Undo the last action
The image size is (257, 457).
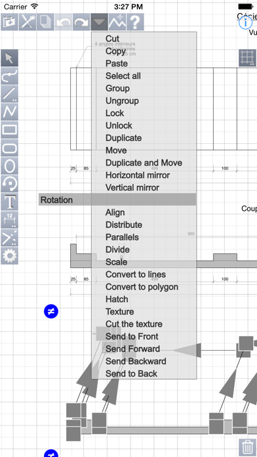[x=63, y=22]
